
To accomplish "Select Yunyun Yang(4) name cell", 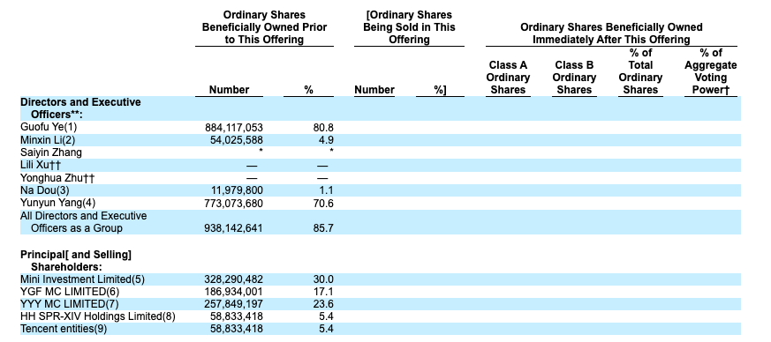I will 55,203.
